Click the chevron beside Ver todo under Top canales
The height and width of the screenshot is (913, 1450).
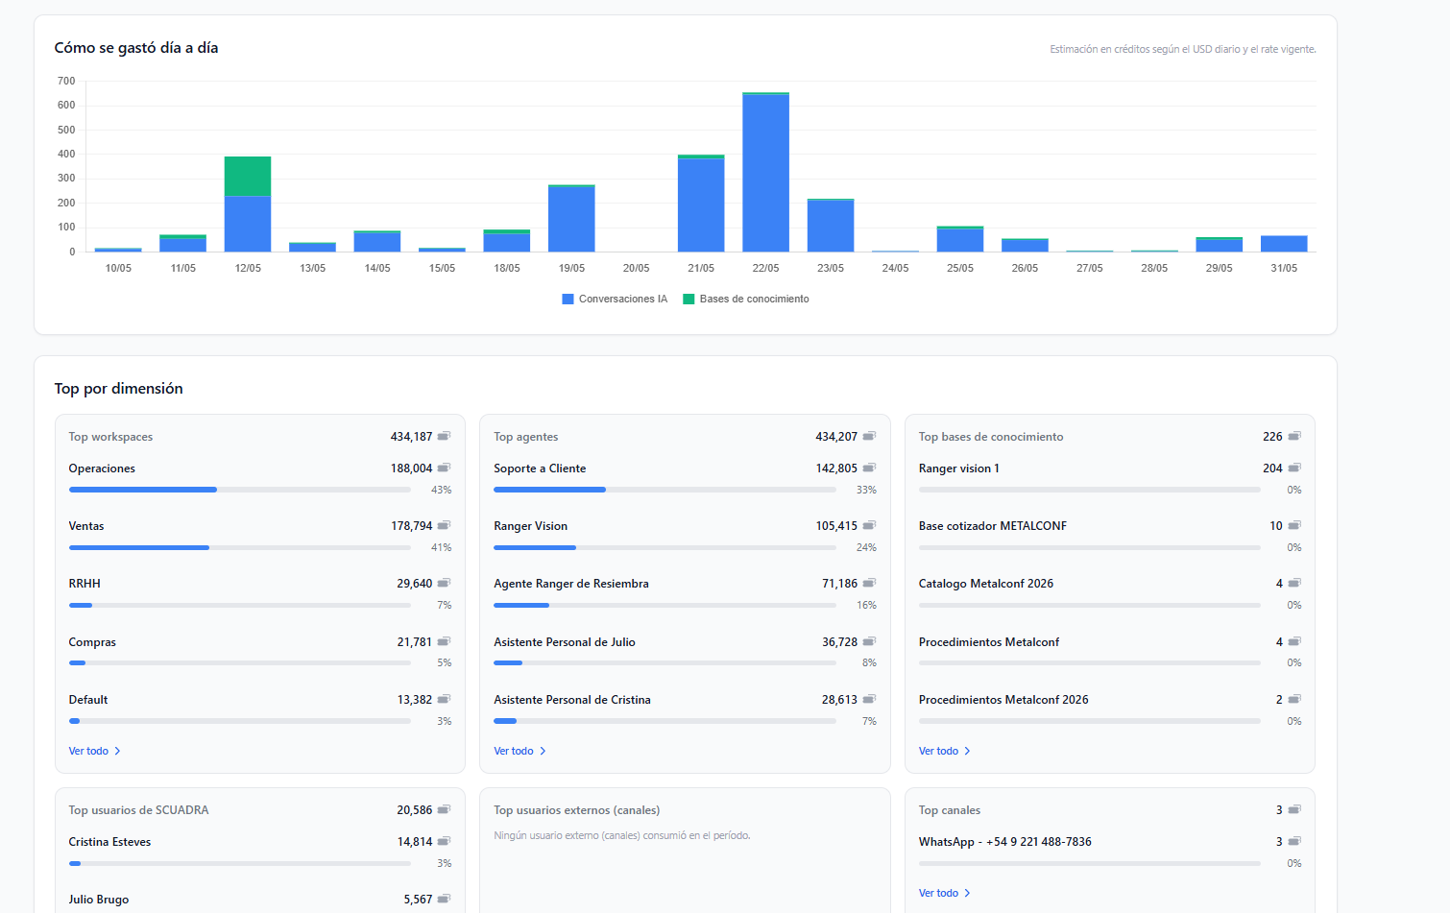click(x=967, y=893)
